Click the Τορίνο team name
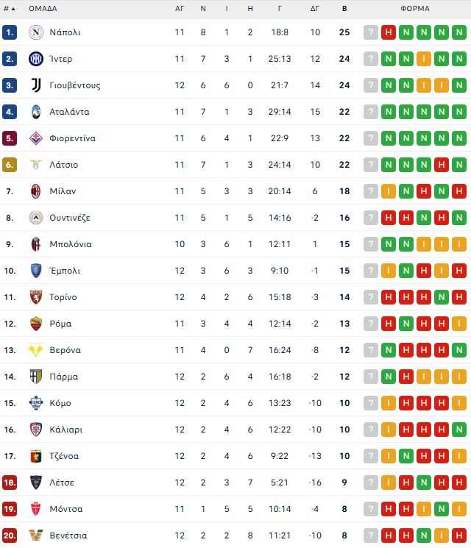Viewport: 471px width, 548px height. pyautogui.click(x=63, y=297)
